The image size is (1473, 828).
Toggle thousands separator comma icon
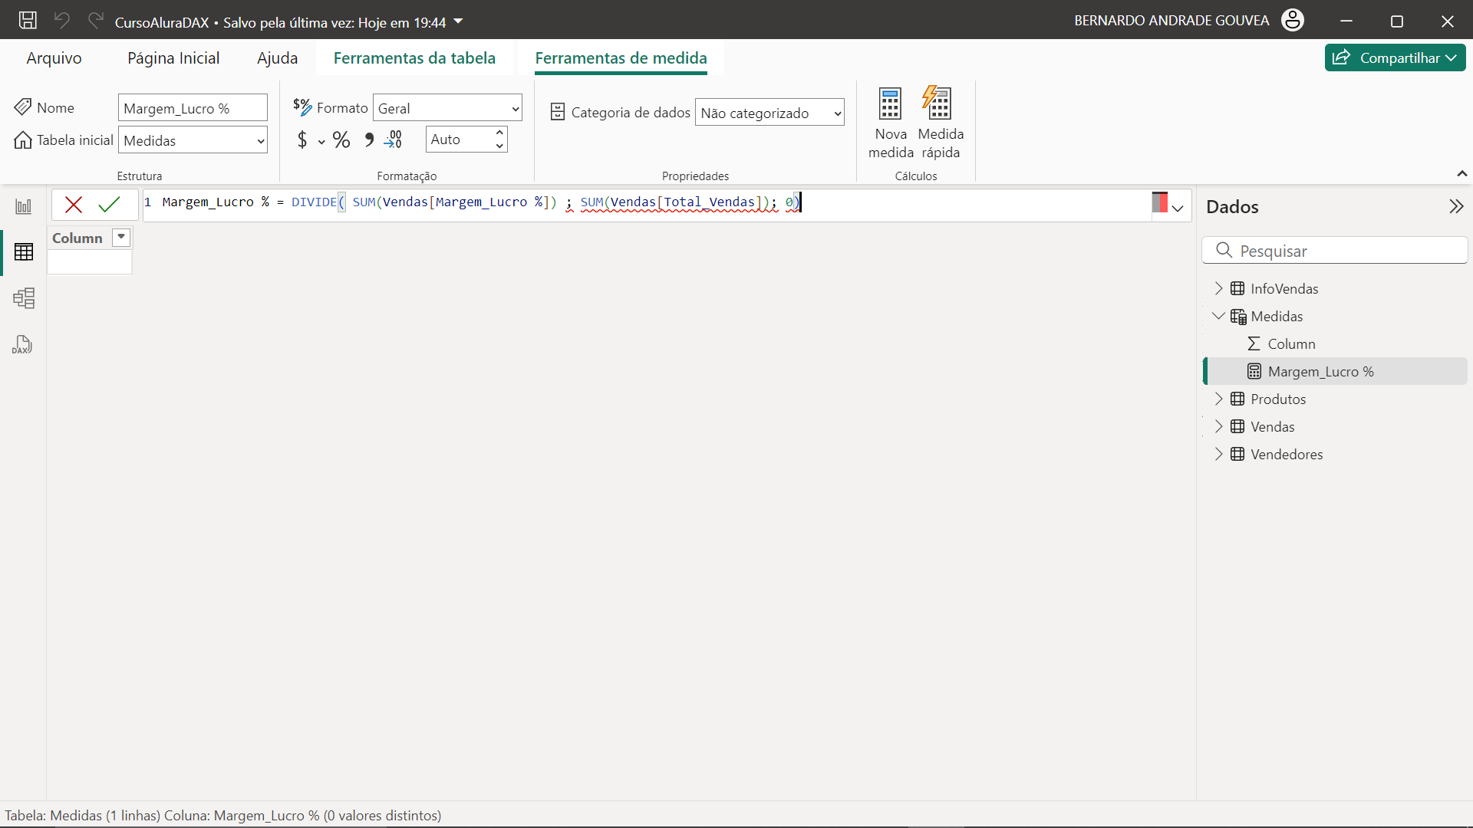tap(369, 140)
